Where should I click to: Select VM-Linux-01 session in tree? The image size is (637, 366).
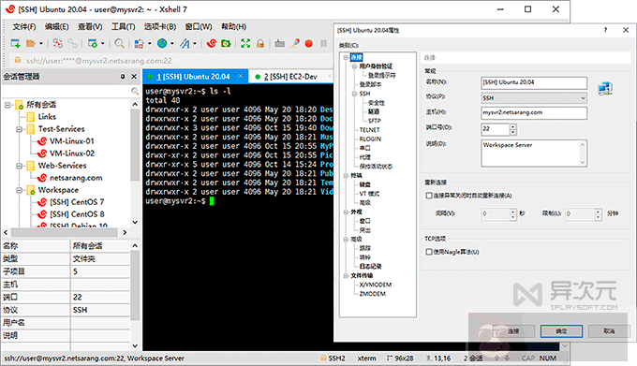[x=71, y=141]
